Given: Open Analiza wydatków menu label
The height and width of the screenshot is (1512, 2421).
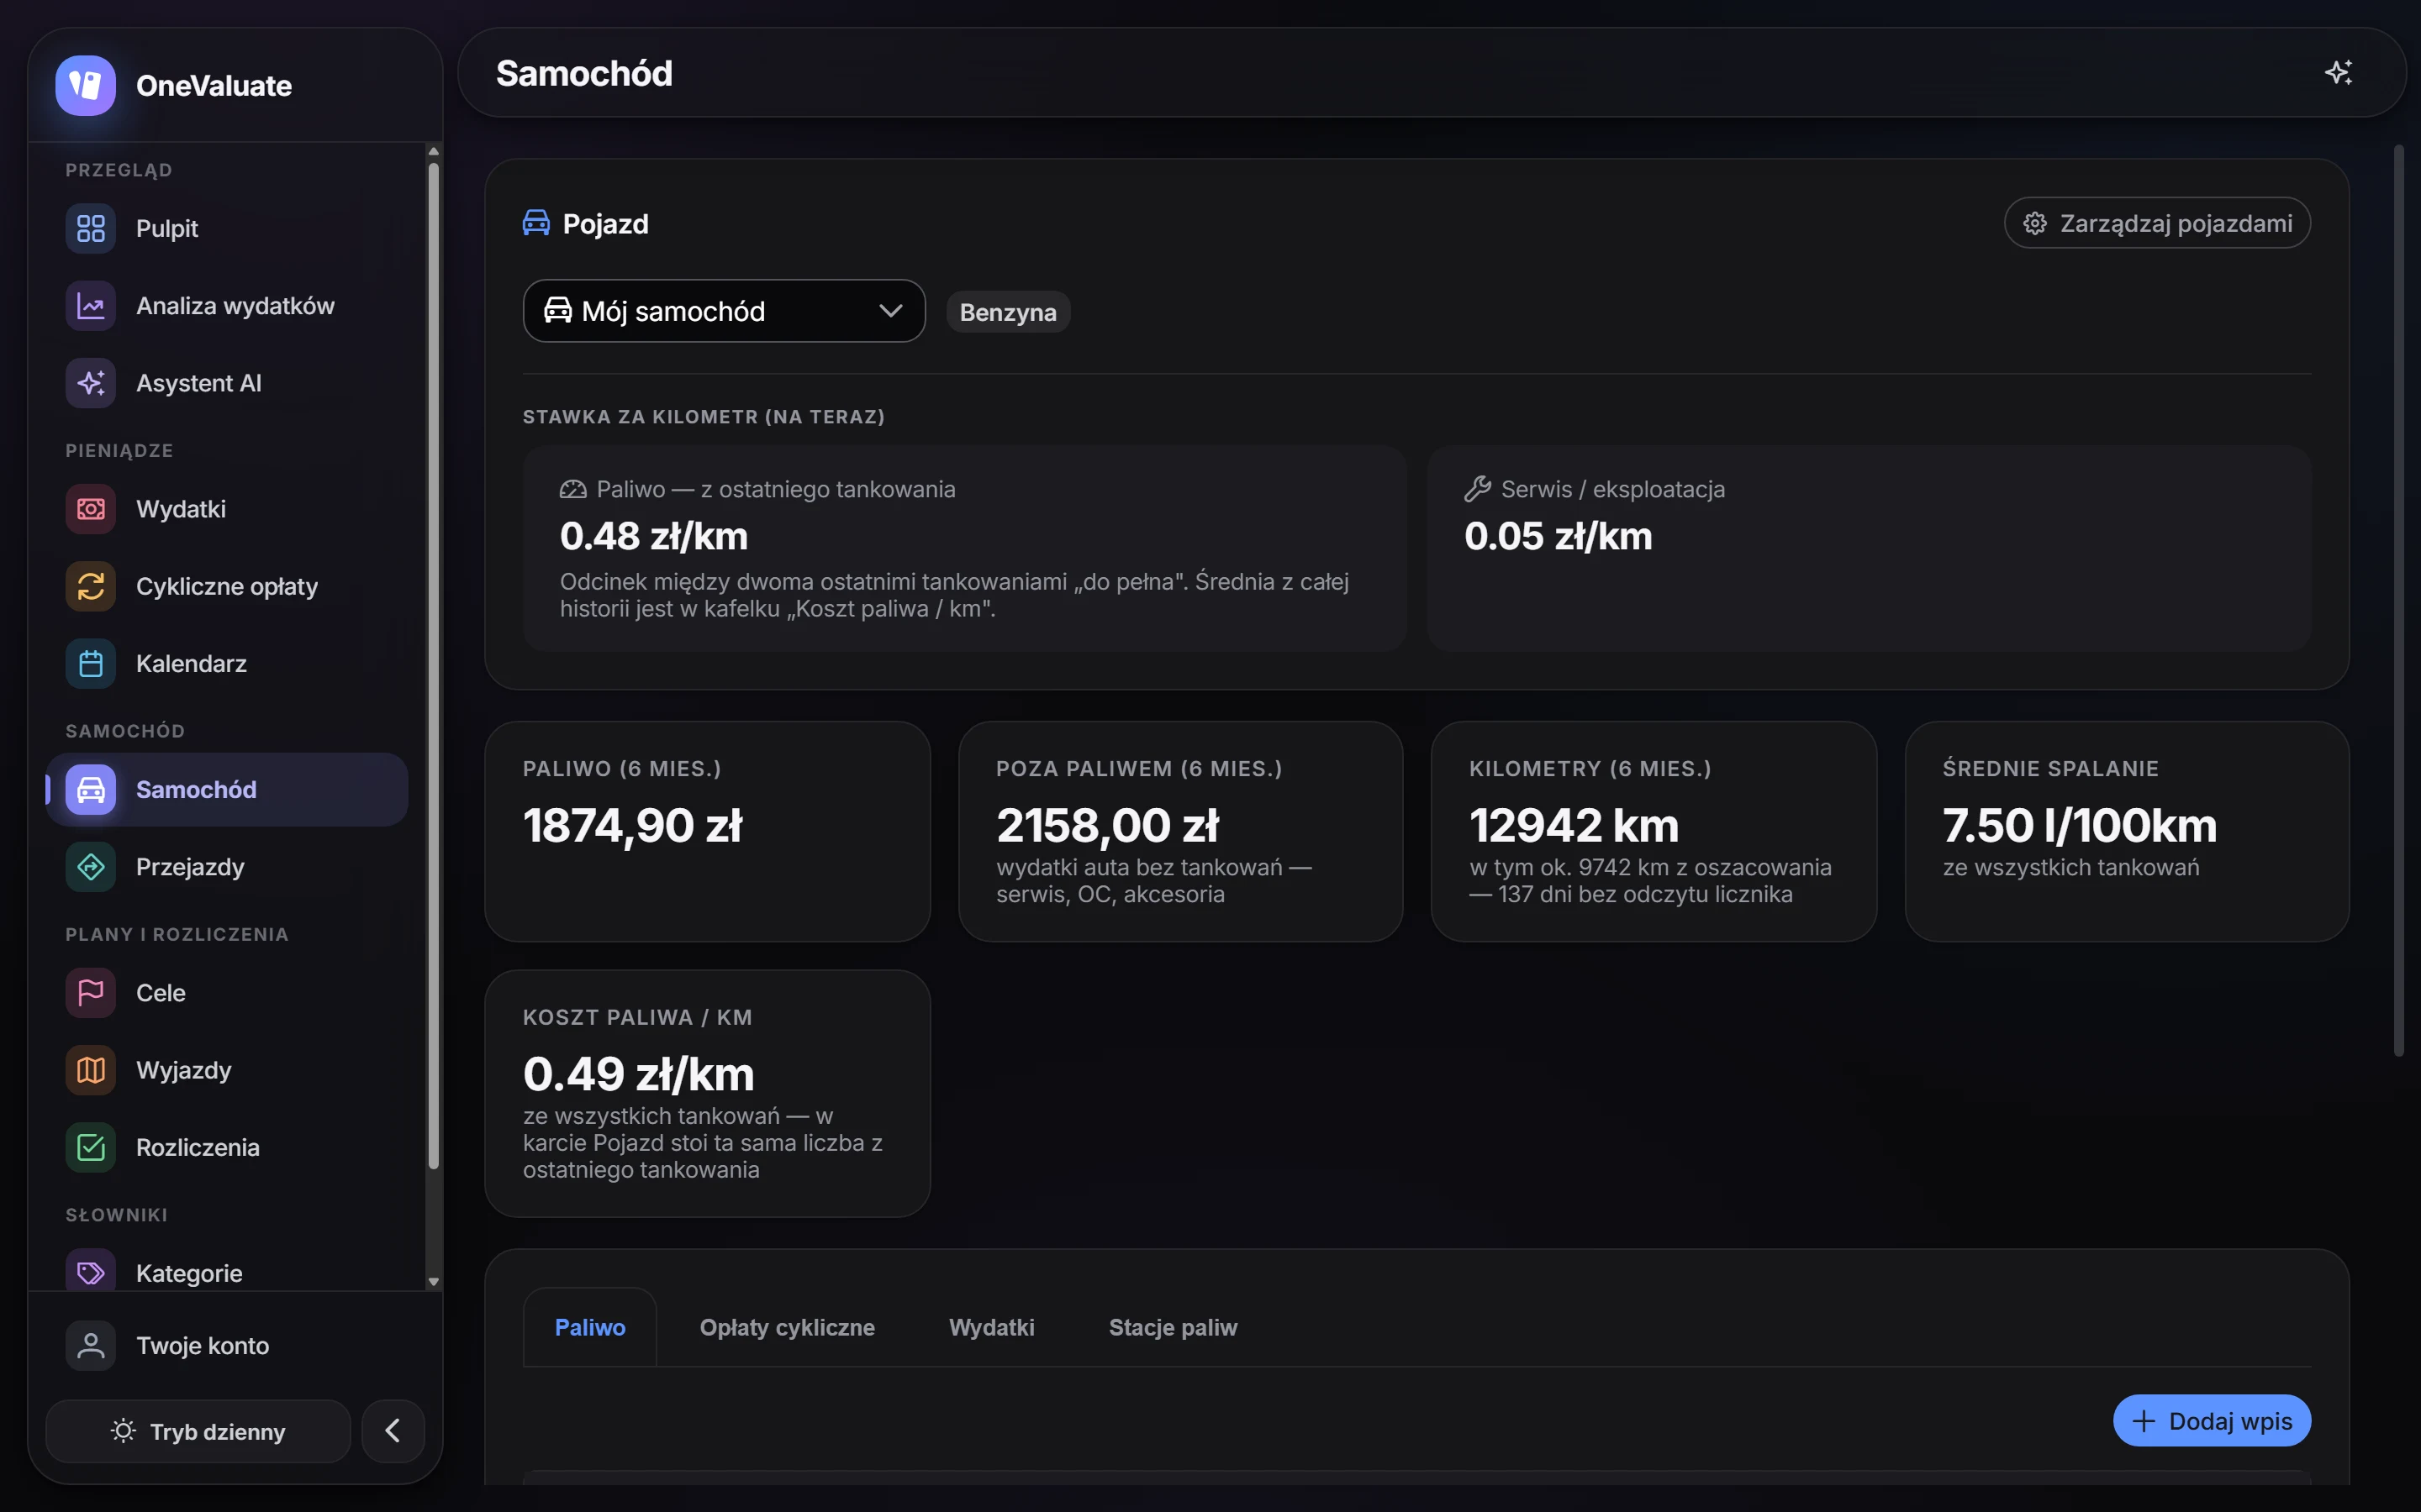Looking at the screenshot, I should tap(235, 306).
